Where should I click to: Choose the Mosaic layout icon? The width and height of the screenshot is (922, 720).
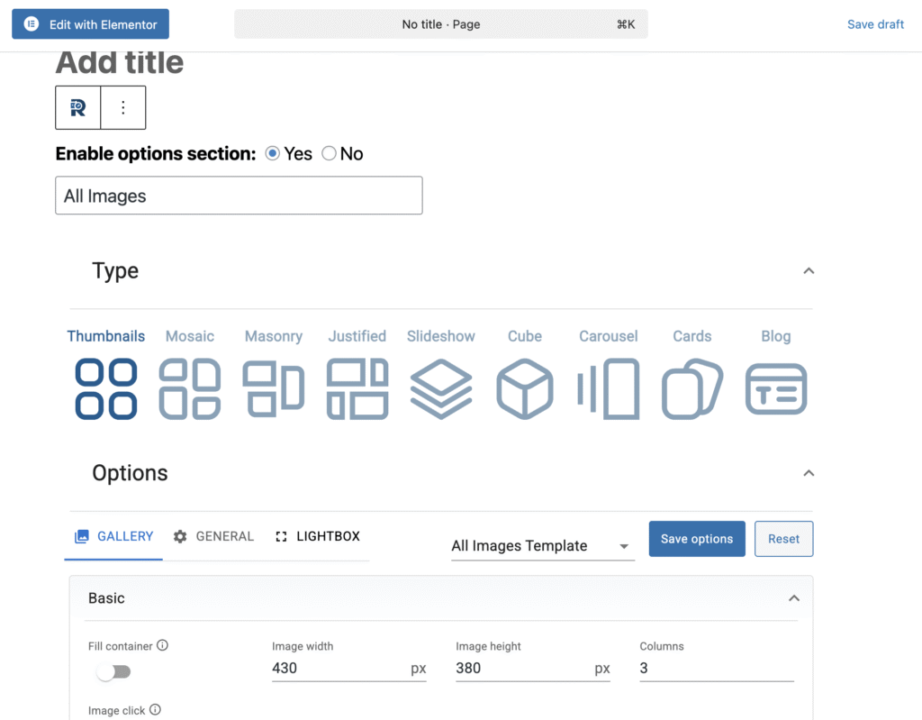pyautogui.click(x=190, y=388)
